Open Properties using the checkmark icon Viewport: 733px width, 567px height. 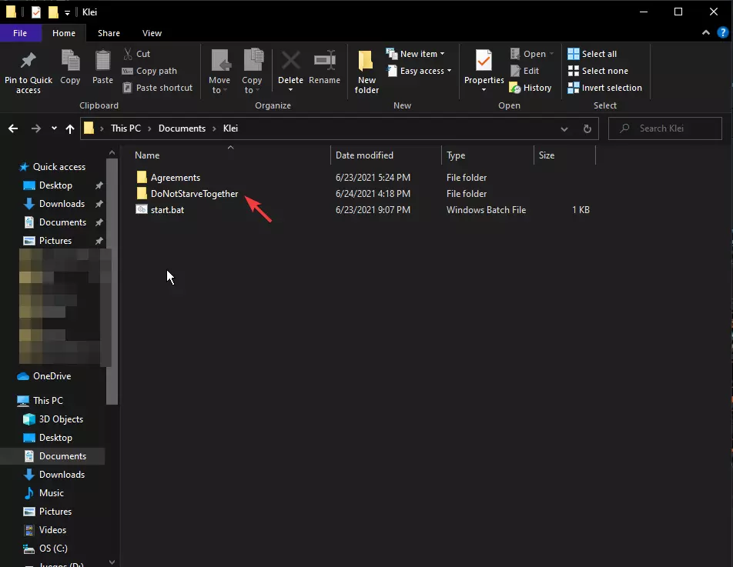tap(484, 61)
